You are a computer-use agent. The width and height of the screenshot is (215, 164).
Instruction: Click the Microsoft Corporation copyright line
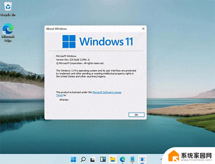click(x=80, y=63)
